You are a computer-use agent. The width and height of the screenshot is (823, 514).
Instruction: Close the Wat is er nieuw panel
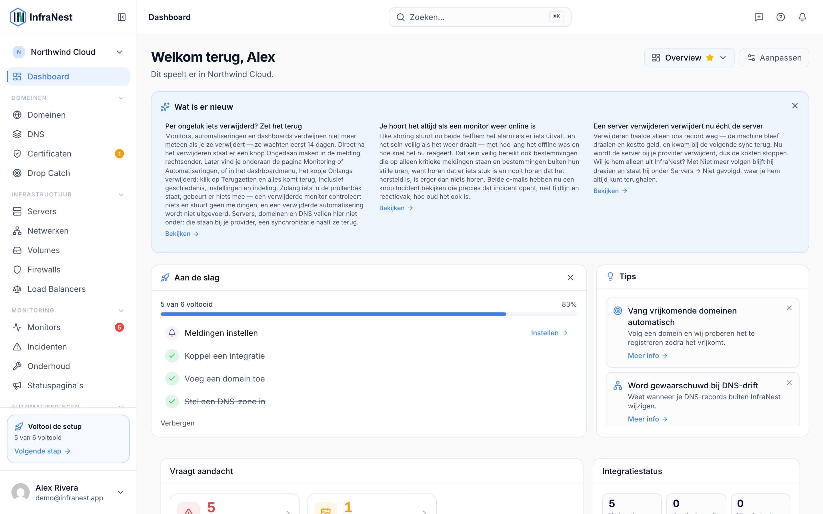tap(795, 106)
